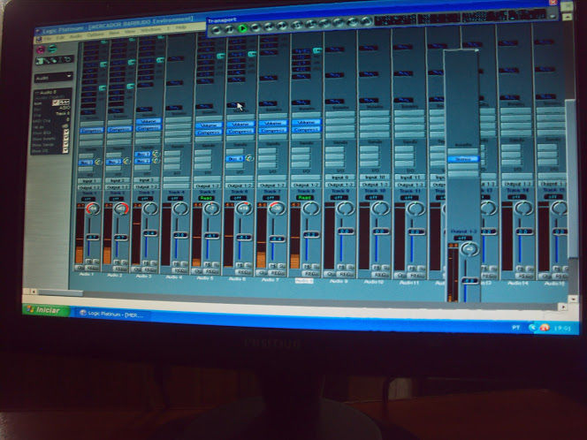
Task: Click the red tray icon beside the taskbar clock
Action: tap(545, 328)
